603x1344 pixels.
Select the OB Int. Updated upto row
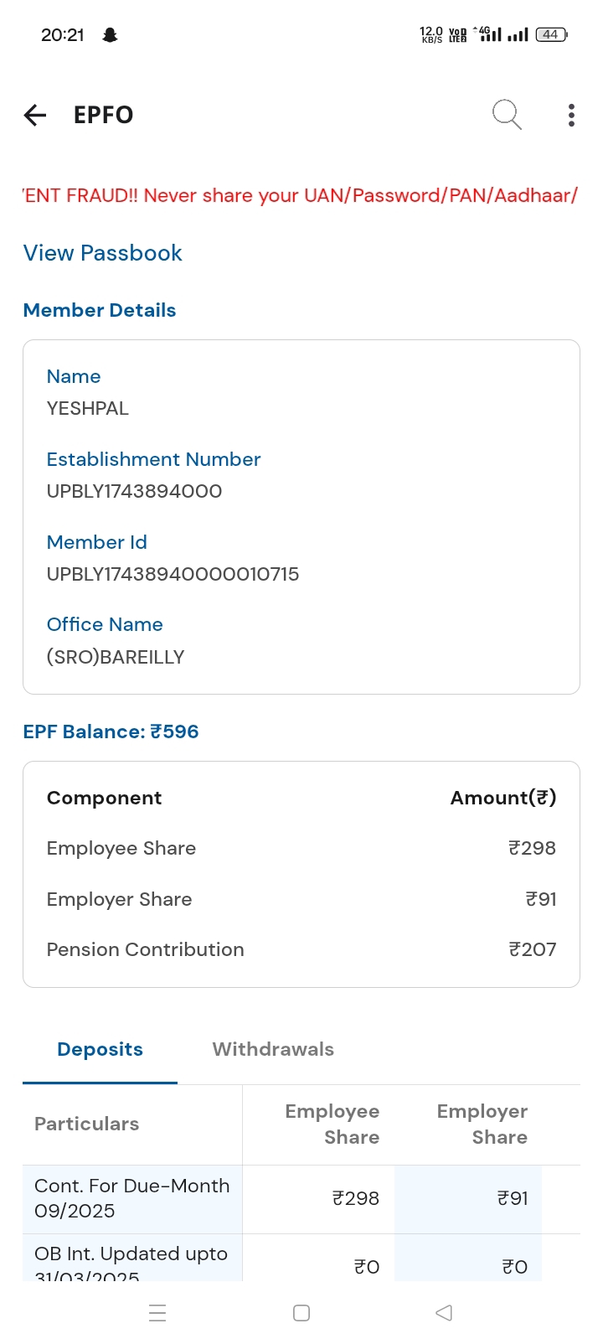point(131,1262)
